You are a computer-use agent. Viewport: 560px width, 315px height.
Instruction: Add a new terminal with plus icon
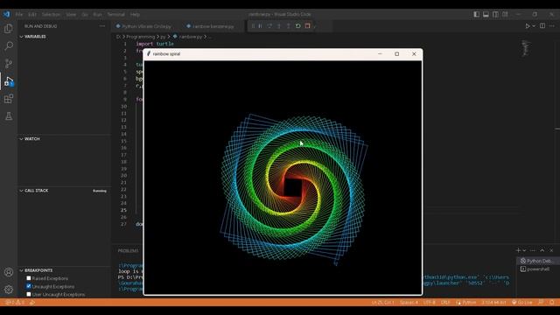[x=518, y=250]
